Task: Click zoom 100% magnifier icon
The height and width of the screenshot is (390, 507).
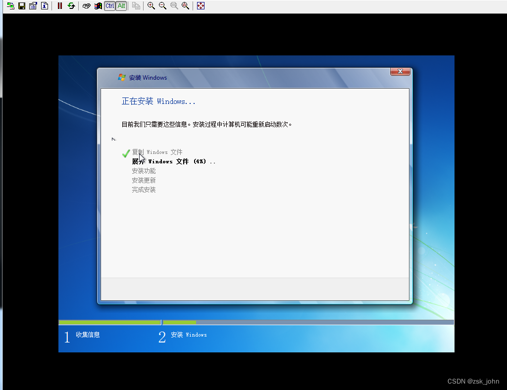Action: point(174,6)
